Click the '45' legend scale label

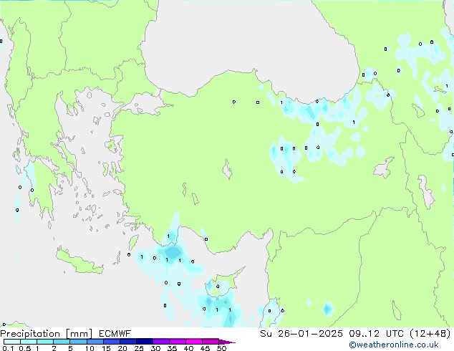click(205, 348)
